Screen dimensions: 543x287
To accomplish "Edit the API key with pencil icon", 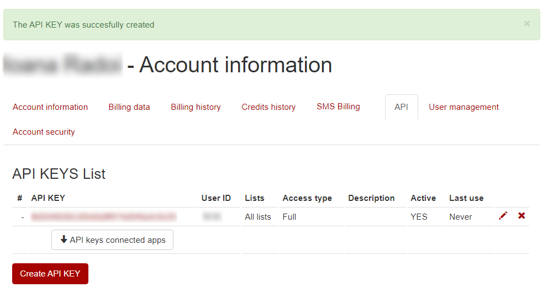I will coord(503,216).
